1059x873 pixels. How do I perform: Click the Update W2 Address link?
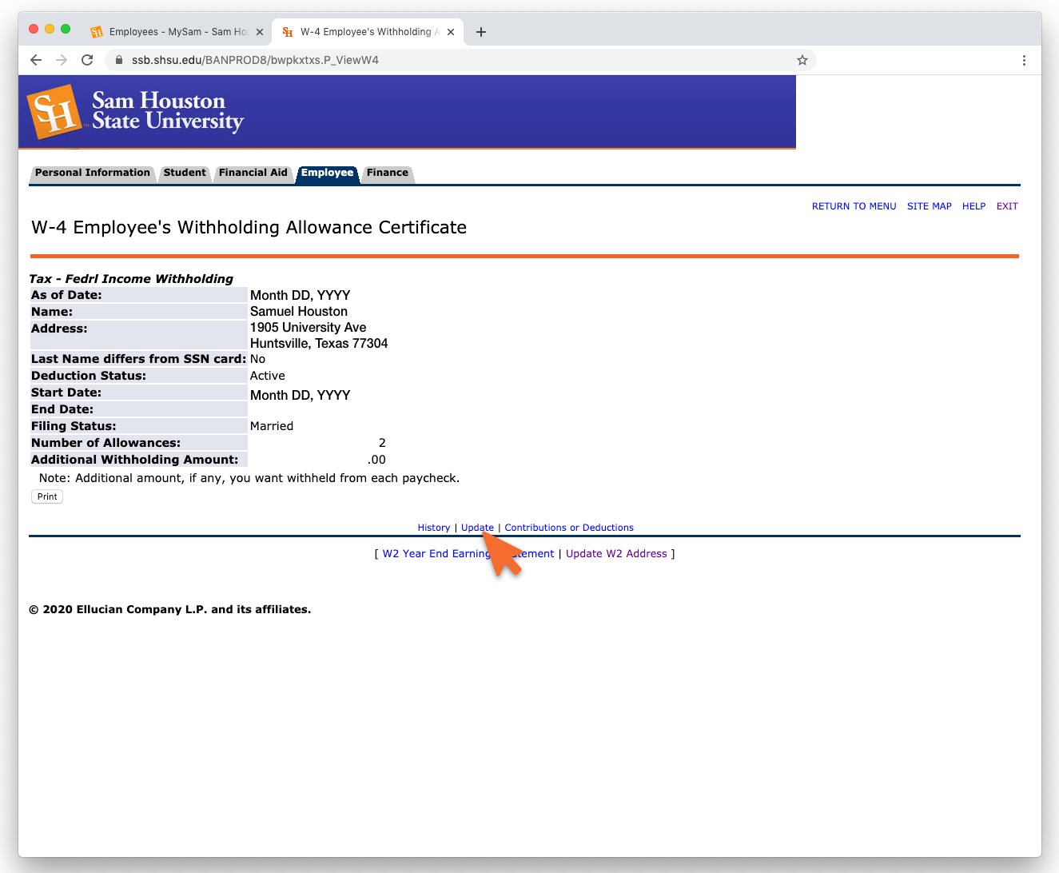[616, 553]
